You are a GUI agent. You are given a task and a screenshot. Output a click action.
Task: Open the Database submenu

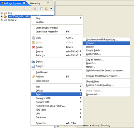[x=57, y=117]
